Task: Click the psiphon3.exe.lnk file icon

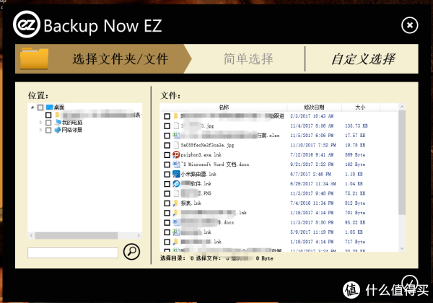Action: (x=176, y=155)
